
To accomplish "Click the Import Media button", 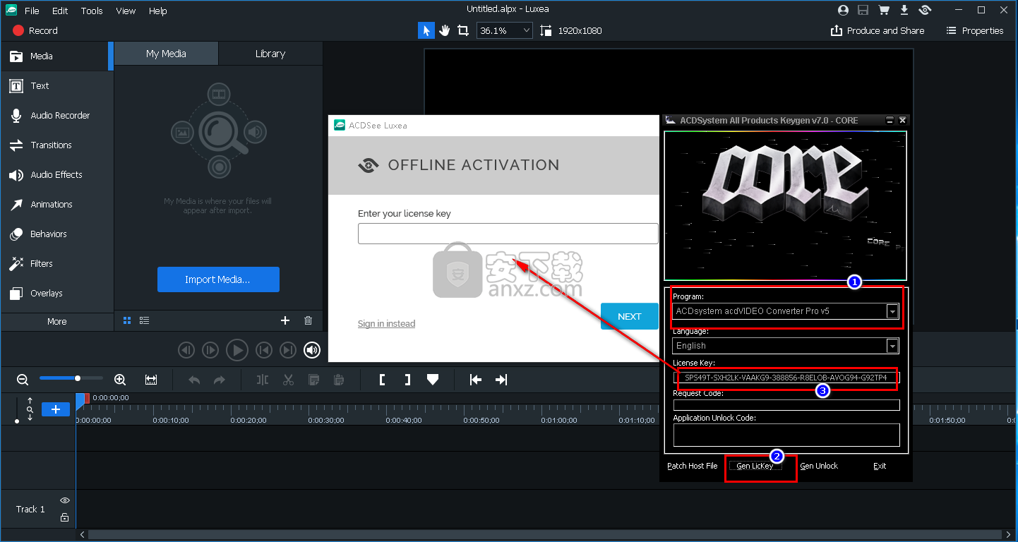I will pos(218,279).
